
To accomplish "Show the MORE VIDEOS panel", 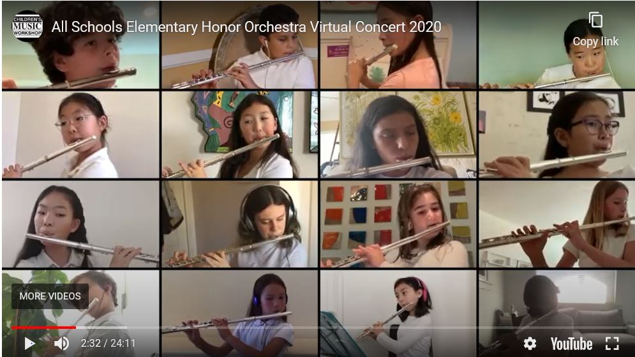I will (x=50, y=296).
